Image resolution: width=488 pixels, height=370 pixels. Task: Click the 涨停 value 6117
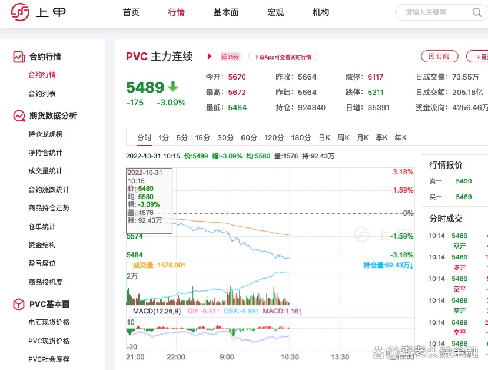pyautogui.click(x=376, y=77)
